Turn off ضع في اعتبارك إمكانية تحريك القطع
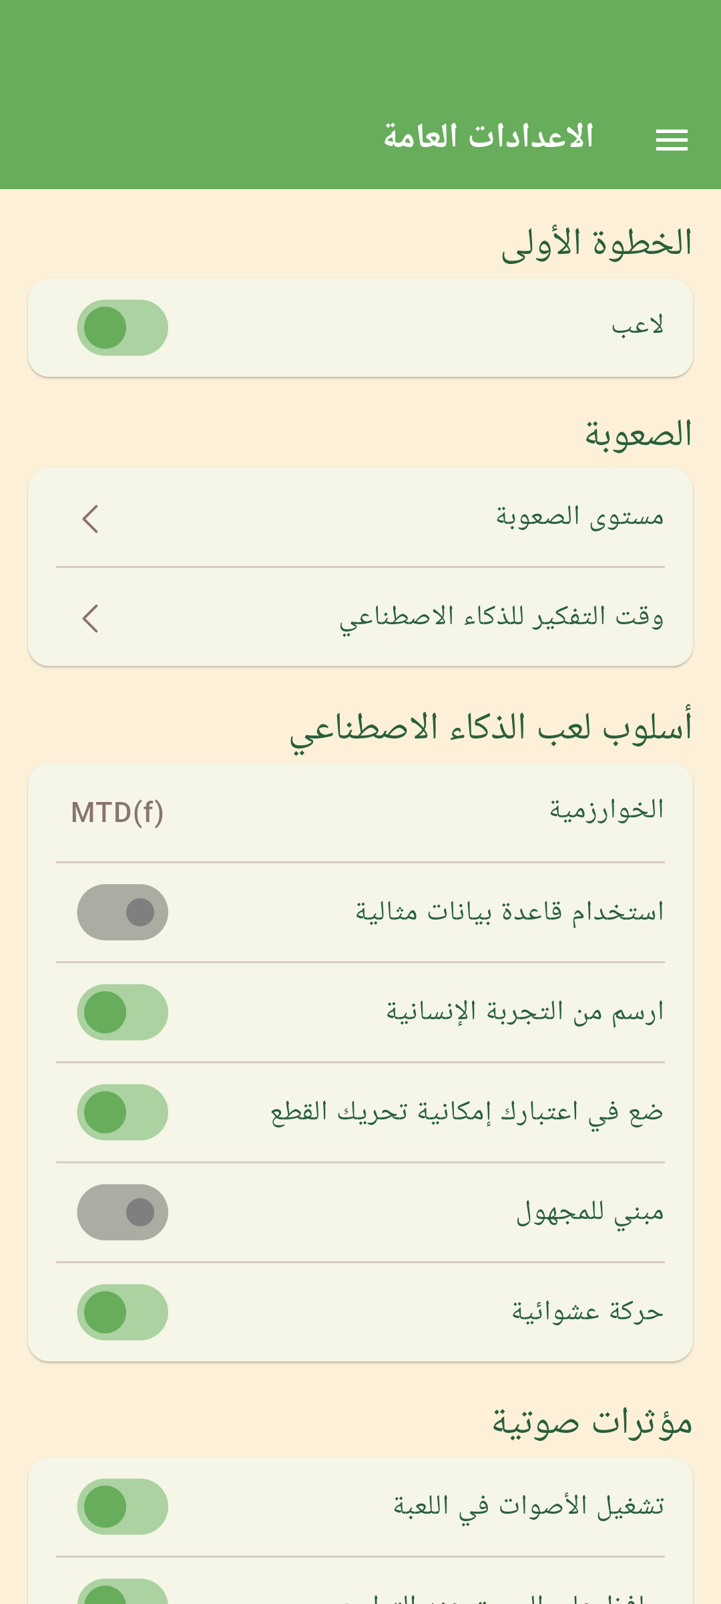Viewport: 721px width, 1604px height. tap(122, 1112)
